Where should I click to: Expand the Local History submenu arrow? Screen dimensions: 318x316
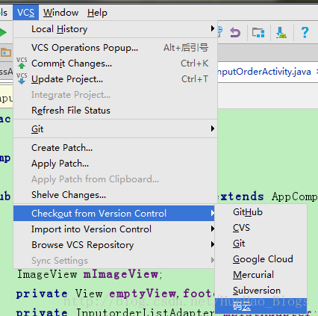(213, 28)
